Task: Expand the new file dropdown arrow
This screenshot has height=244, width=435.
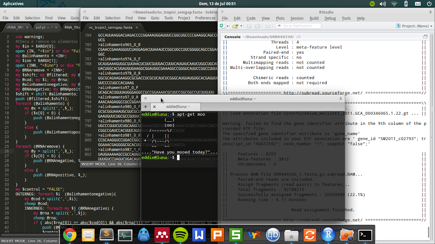Action: click(x=228, y=26)
